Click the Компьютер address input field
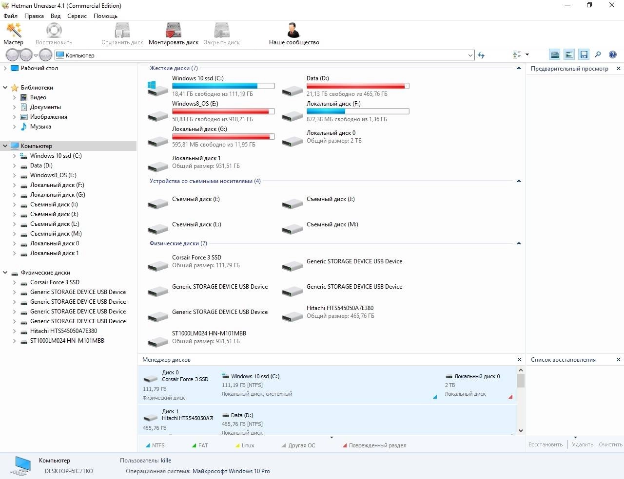This screenshot has width=624, height=479. pyautogui.click(x=265, y=55)
